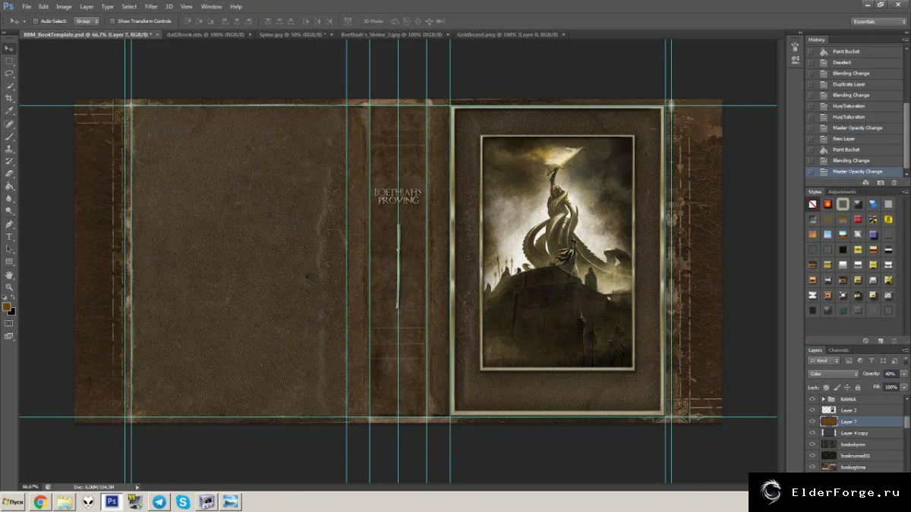Select the Path Selection tool

coord(9,249)
